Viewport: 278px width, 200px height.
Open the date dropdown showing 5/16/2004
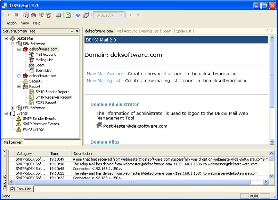[121, 15]
